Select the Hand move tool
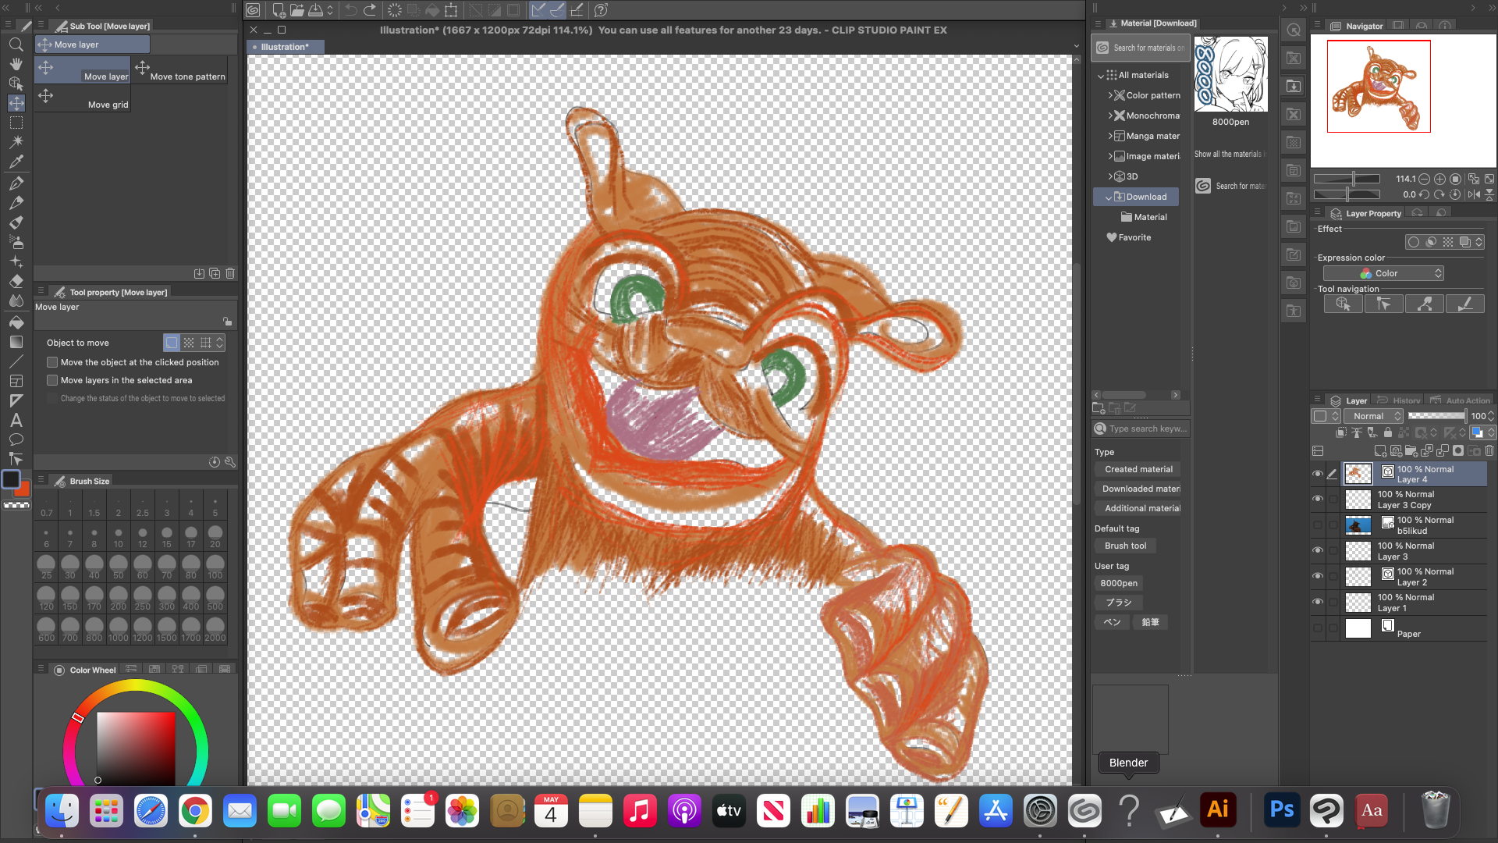The width and height of the screenshot is (1498, 843). [16, 64]
